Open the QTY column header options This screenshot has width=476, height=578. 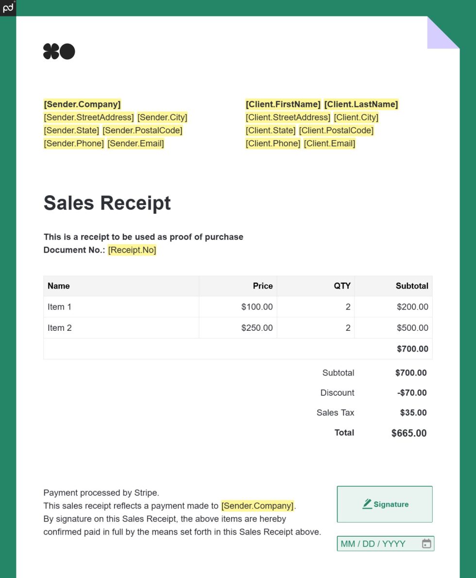tap(343, 286)
